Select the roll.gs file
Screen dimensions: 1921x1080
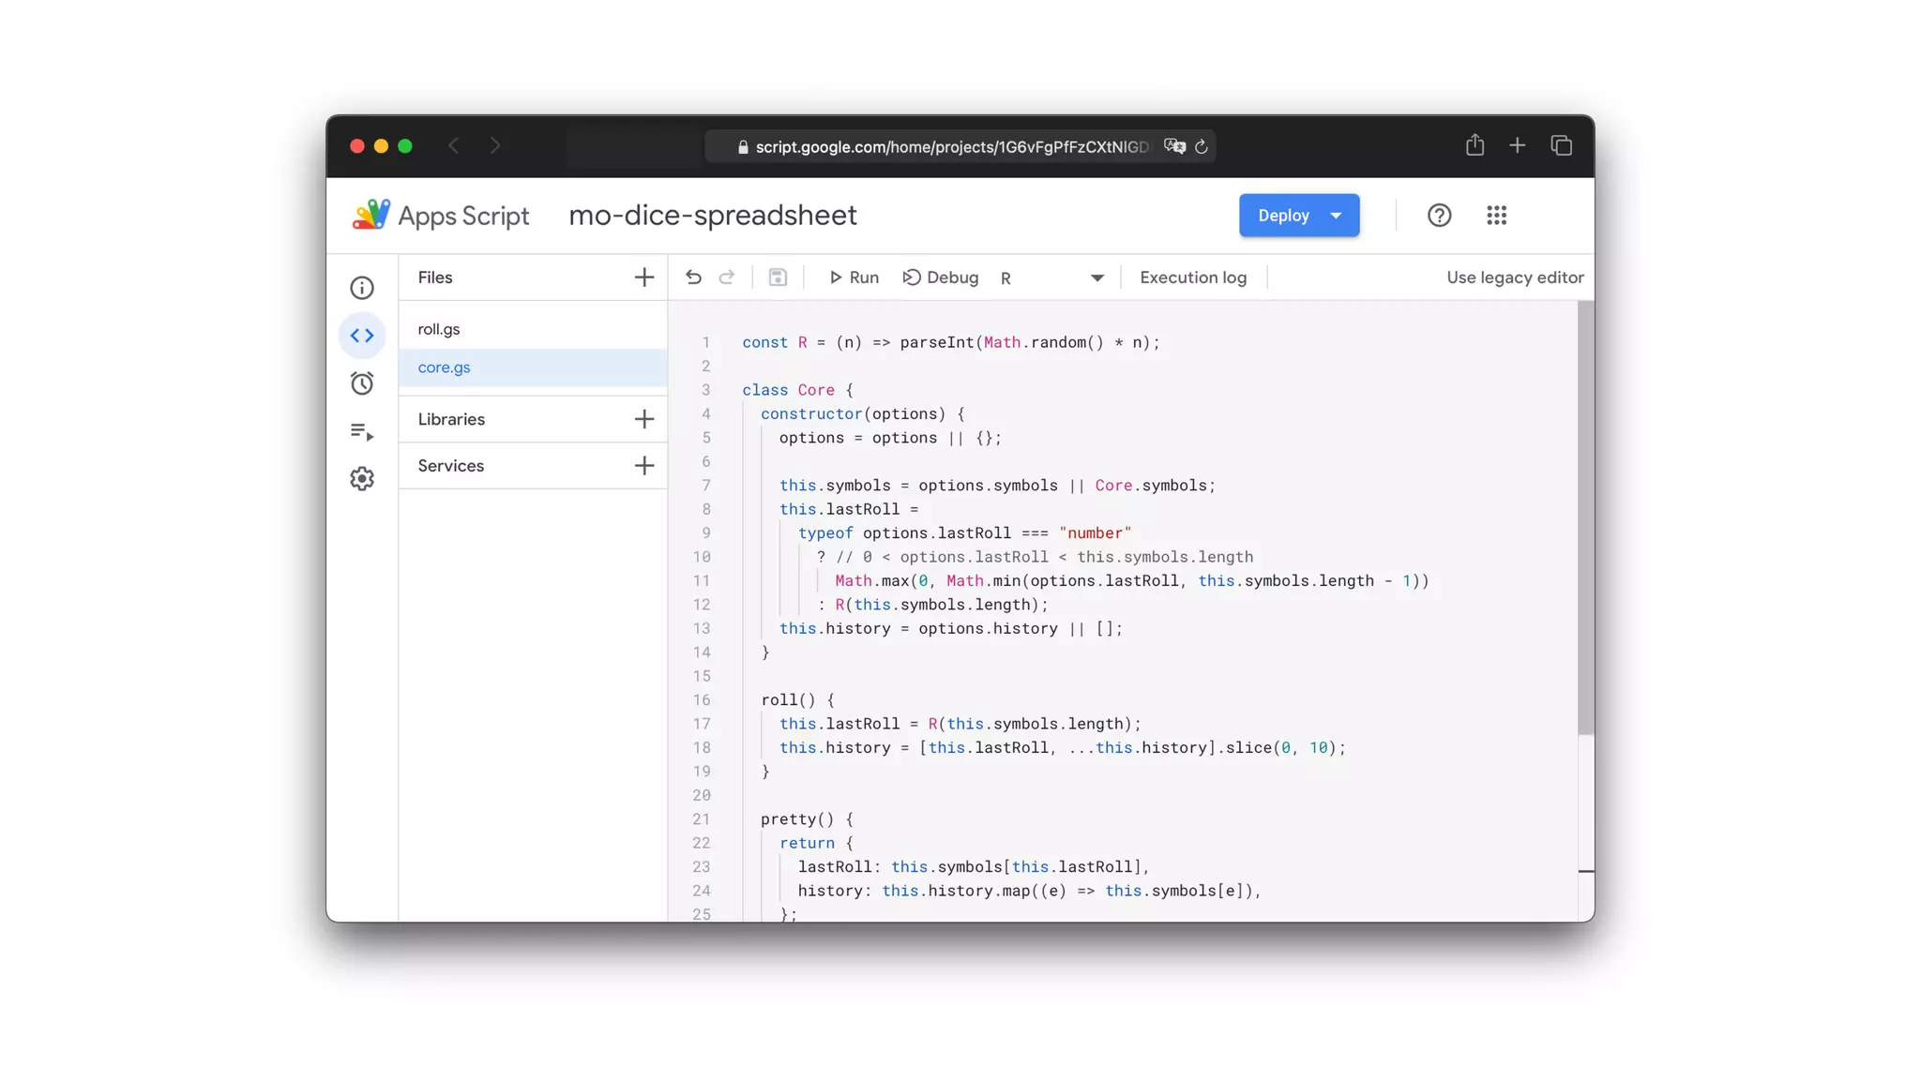tap(439, 329)
